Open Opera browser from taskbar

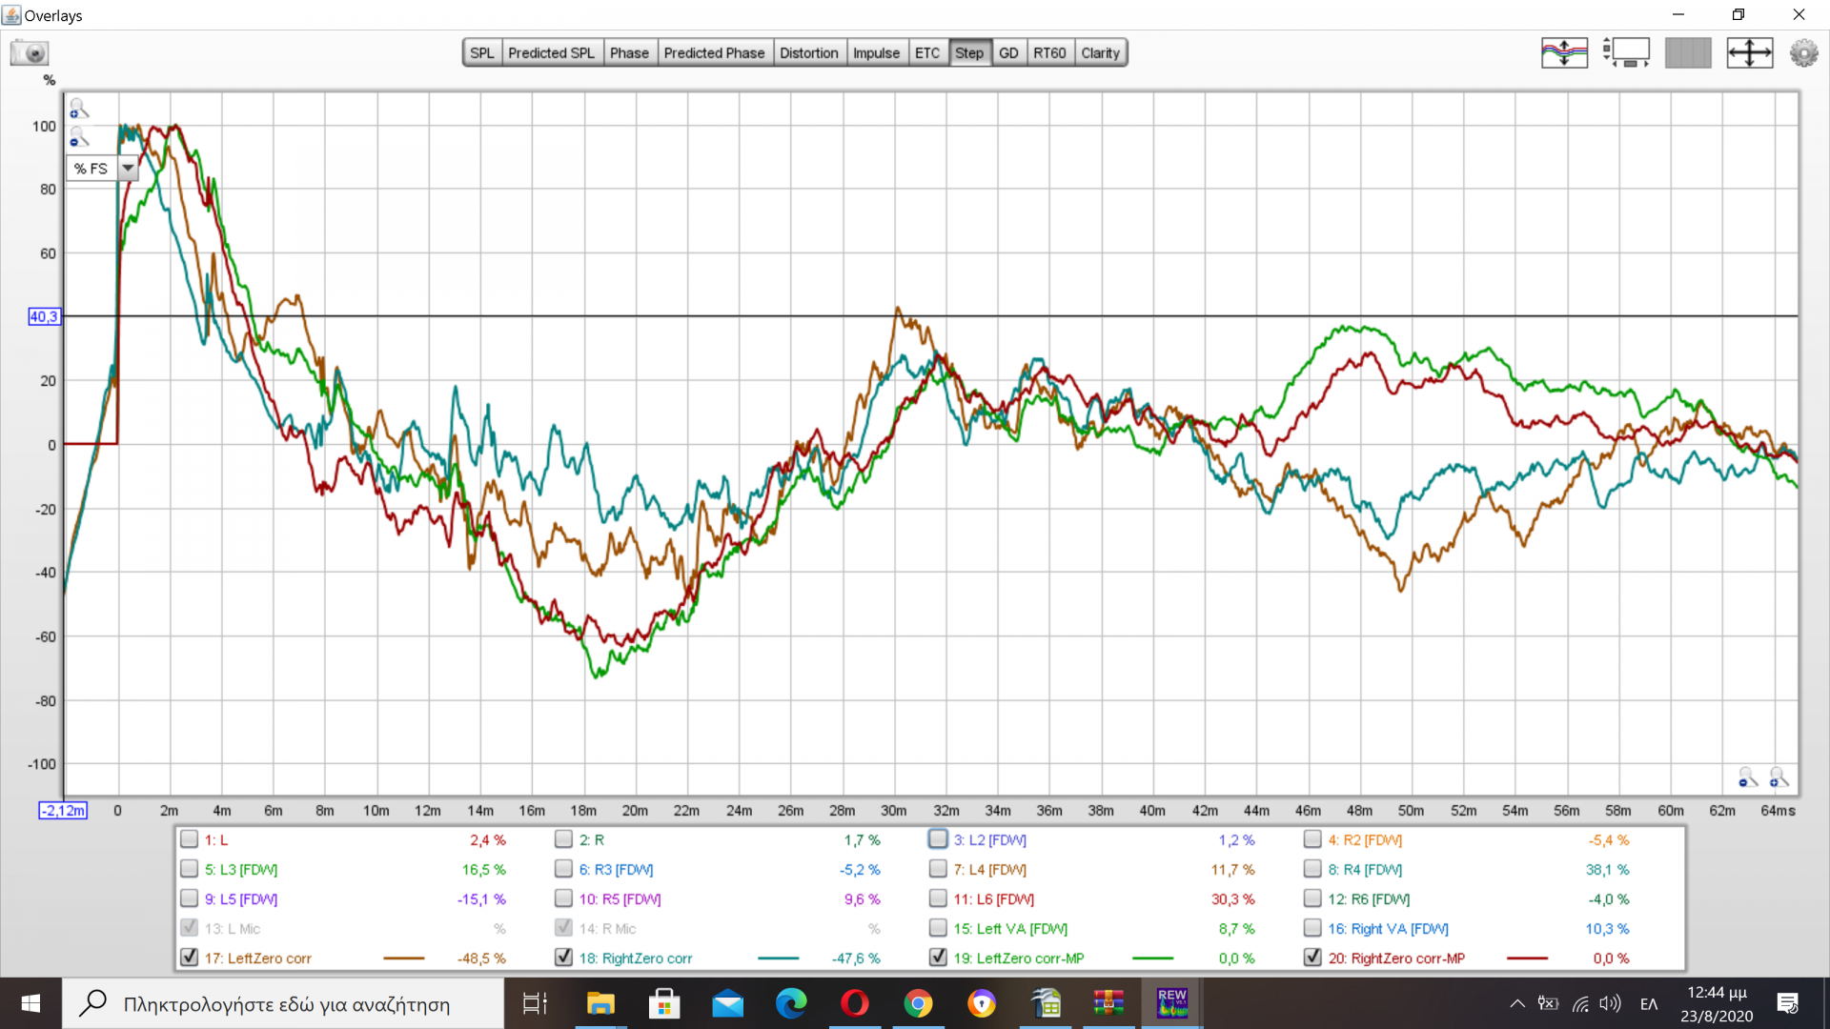855,1003
